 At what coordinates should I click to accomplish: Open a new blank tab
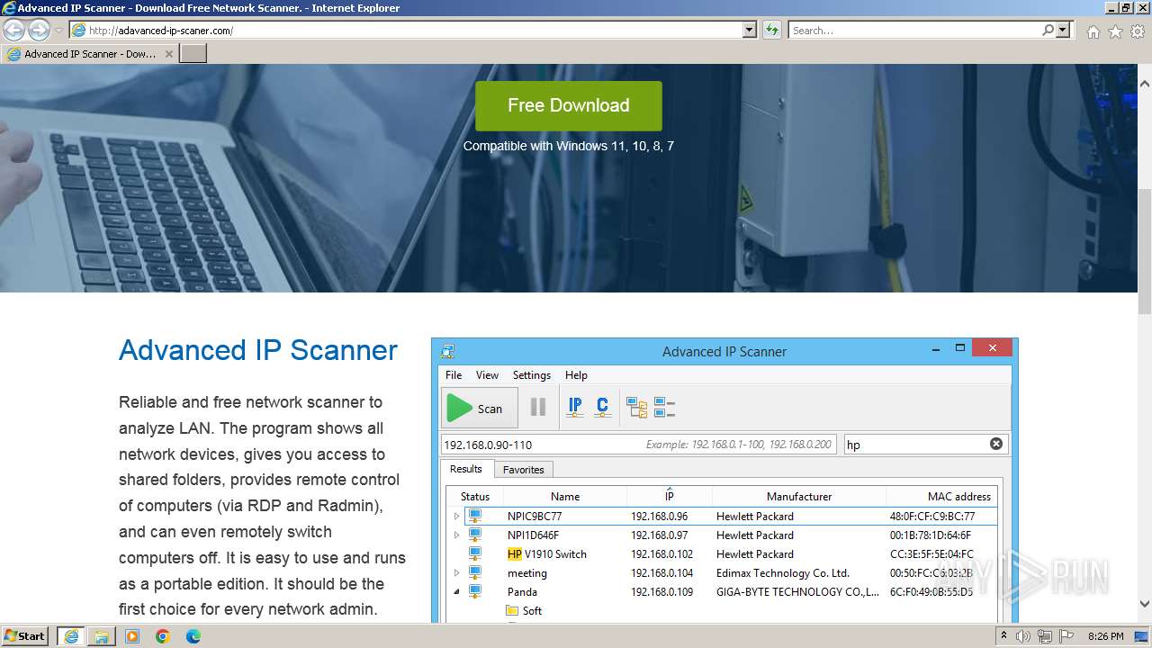(x=193, y=54)
